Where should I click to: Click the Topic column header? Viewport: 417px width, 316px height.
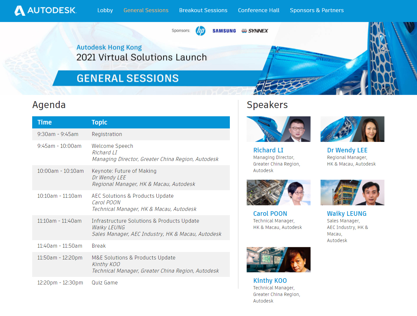click(x=99, y=122)
